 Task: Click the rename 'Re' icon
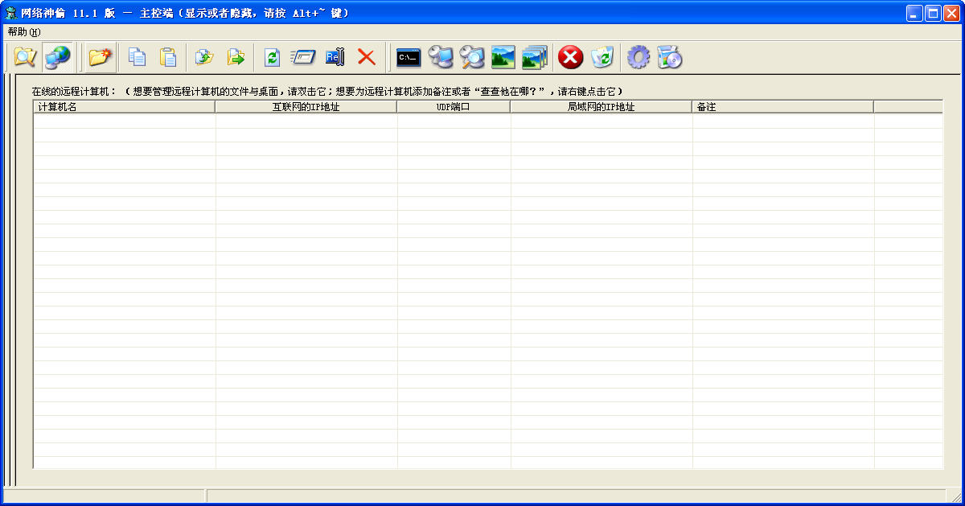tap(335, 57)
